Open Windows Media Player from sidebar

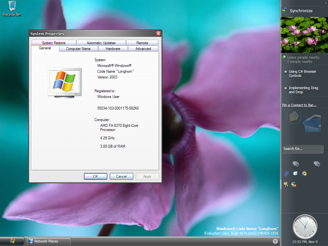(x=304, y=173)
